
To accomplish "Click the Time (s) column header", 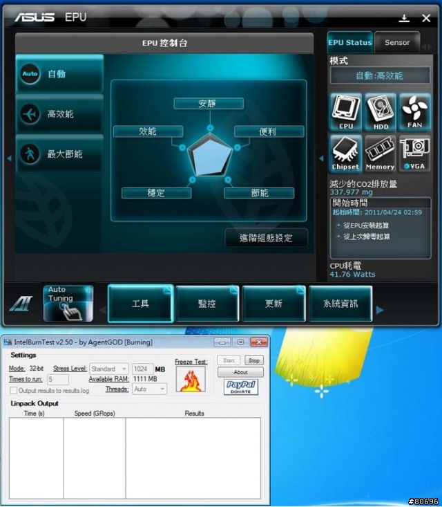I will coord(35,413).
